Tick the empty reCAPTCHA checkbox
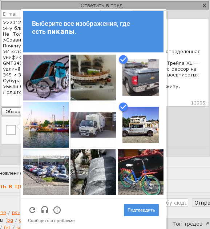 pos(11,130)
